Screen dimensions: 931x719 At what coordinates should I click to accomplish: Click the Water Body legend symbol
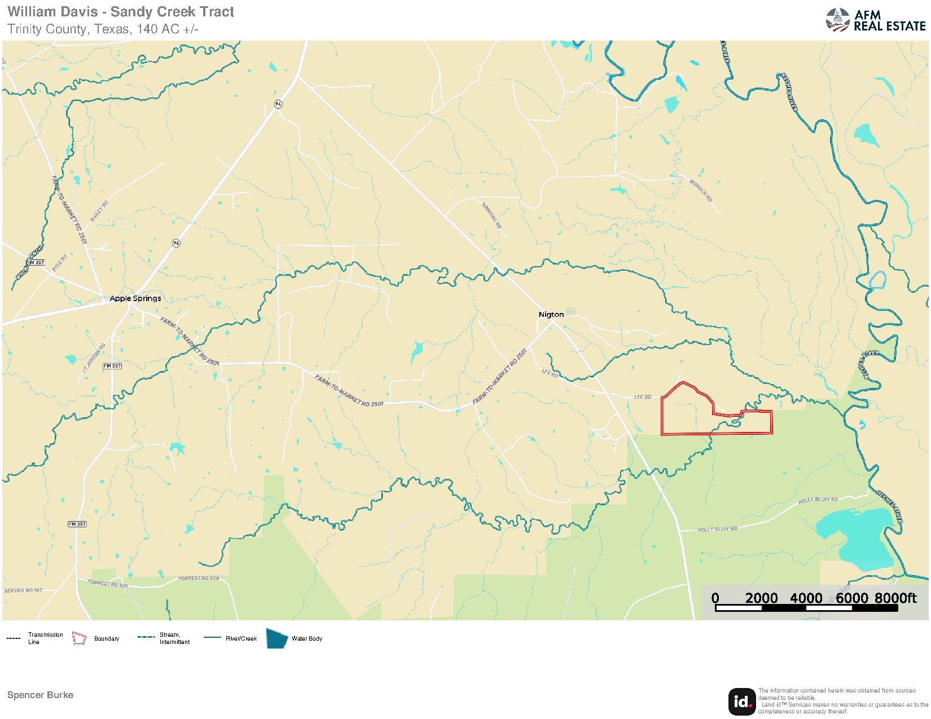click(277, 639)
